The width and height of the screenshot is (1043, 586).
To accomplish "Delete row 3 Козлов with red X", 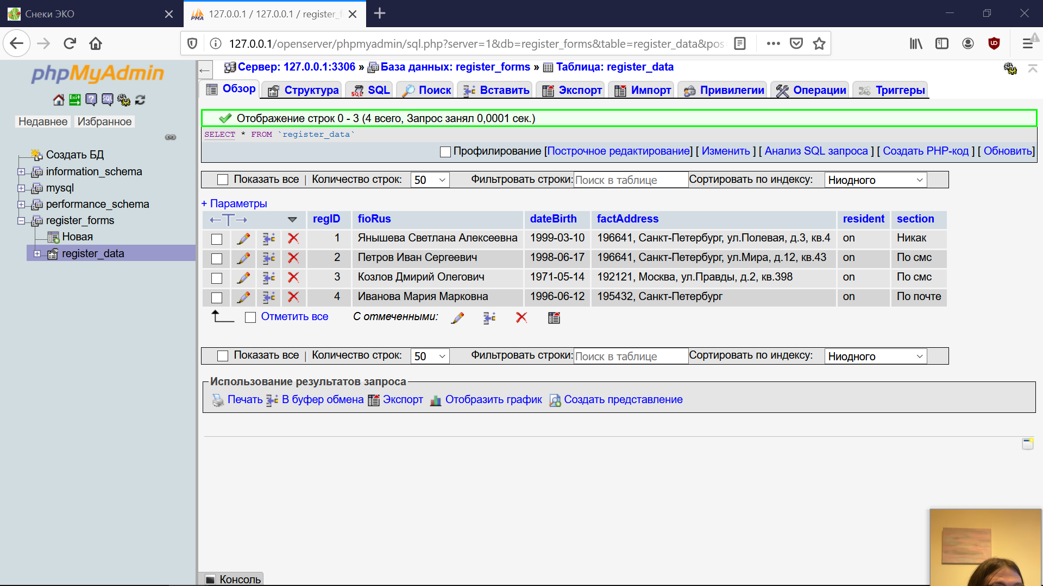I will point(293,277).
